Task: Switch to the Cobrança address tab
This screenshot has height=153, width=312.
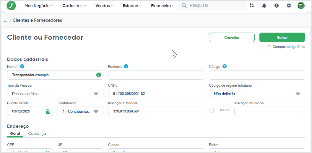Action: click(x=37, y=133)
